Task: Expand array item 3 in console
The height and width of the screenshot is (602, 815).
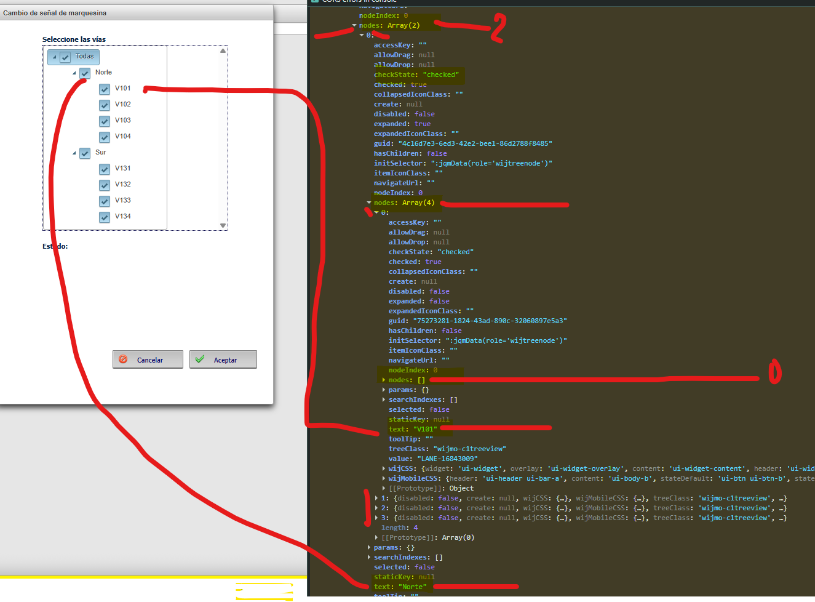Action: coord(376,518)
